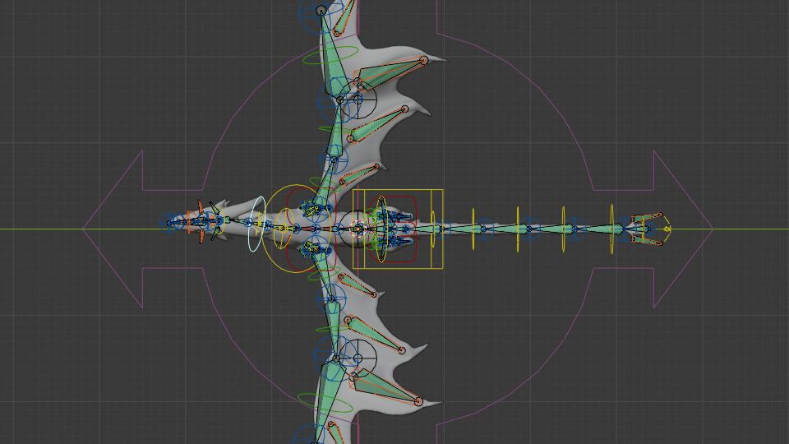This screenshot has width=789, height=444.
Task: Click the outermost upper wing finger bone tip
Action: [x=424, y=60]
